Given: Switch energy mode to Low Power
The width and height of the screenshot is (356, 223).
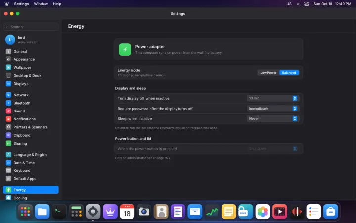Looking at the screenshot, I should [x=268, y=73].
